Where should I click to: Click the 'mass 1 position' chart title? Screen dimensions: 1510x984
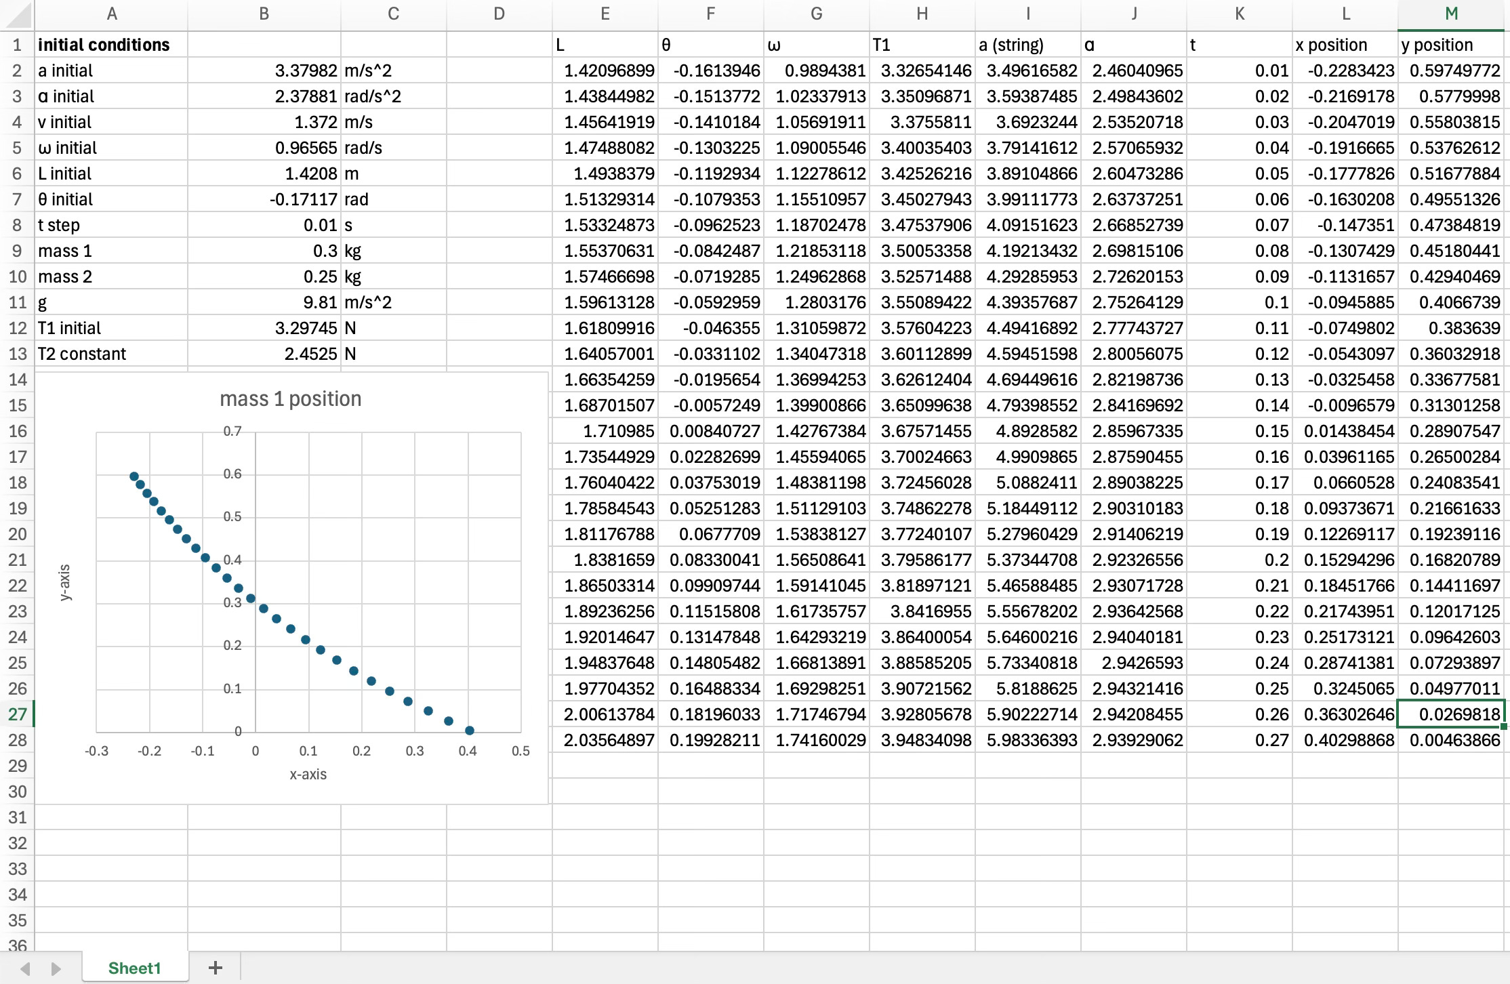click(290, 398)
